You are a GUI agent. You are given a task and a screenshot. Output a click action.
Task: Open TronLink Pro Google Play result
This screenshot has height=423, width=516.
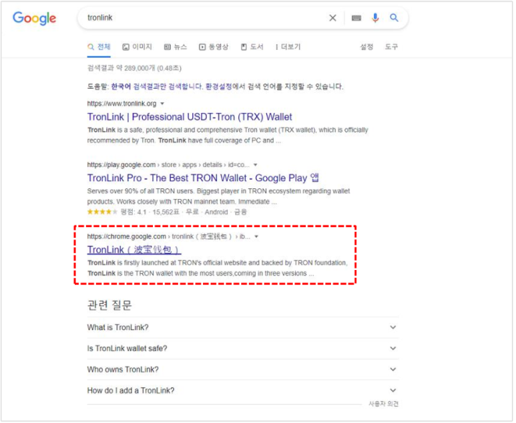point(203,178)
